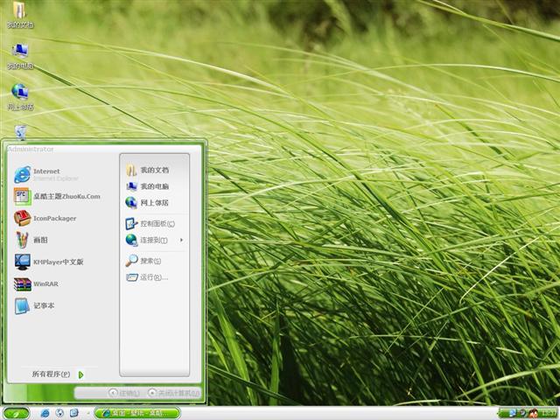
Task: Open the 桌酷主题ZhuoKu.Com shortcut
Action: click(66, 196)
